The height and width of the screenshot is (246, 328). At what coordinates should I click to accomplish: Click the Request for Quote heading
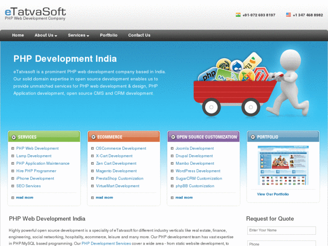pos(270,219)
